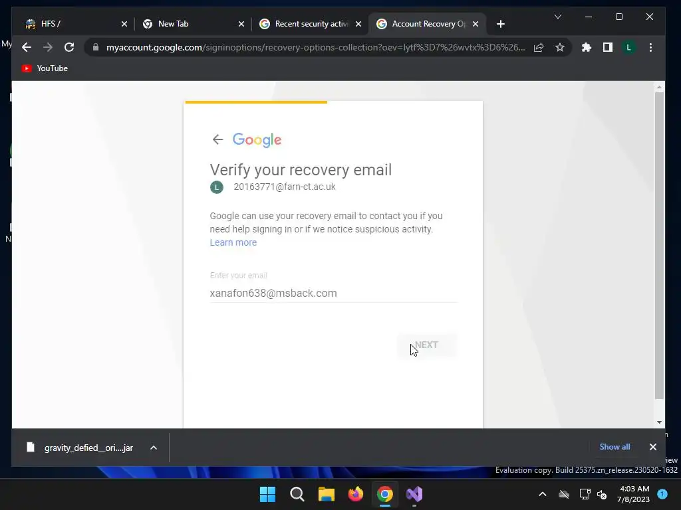Click the lock icon in the address bar
This screenshot has width=681, height=510.
tap(96, 47)
